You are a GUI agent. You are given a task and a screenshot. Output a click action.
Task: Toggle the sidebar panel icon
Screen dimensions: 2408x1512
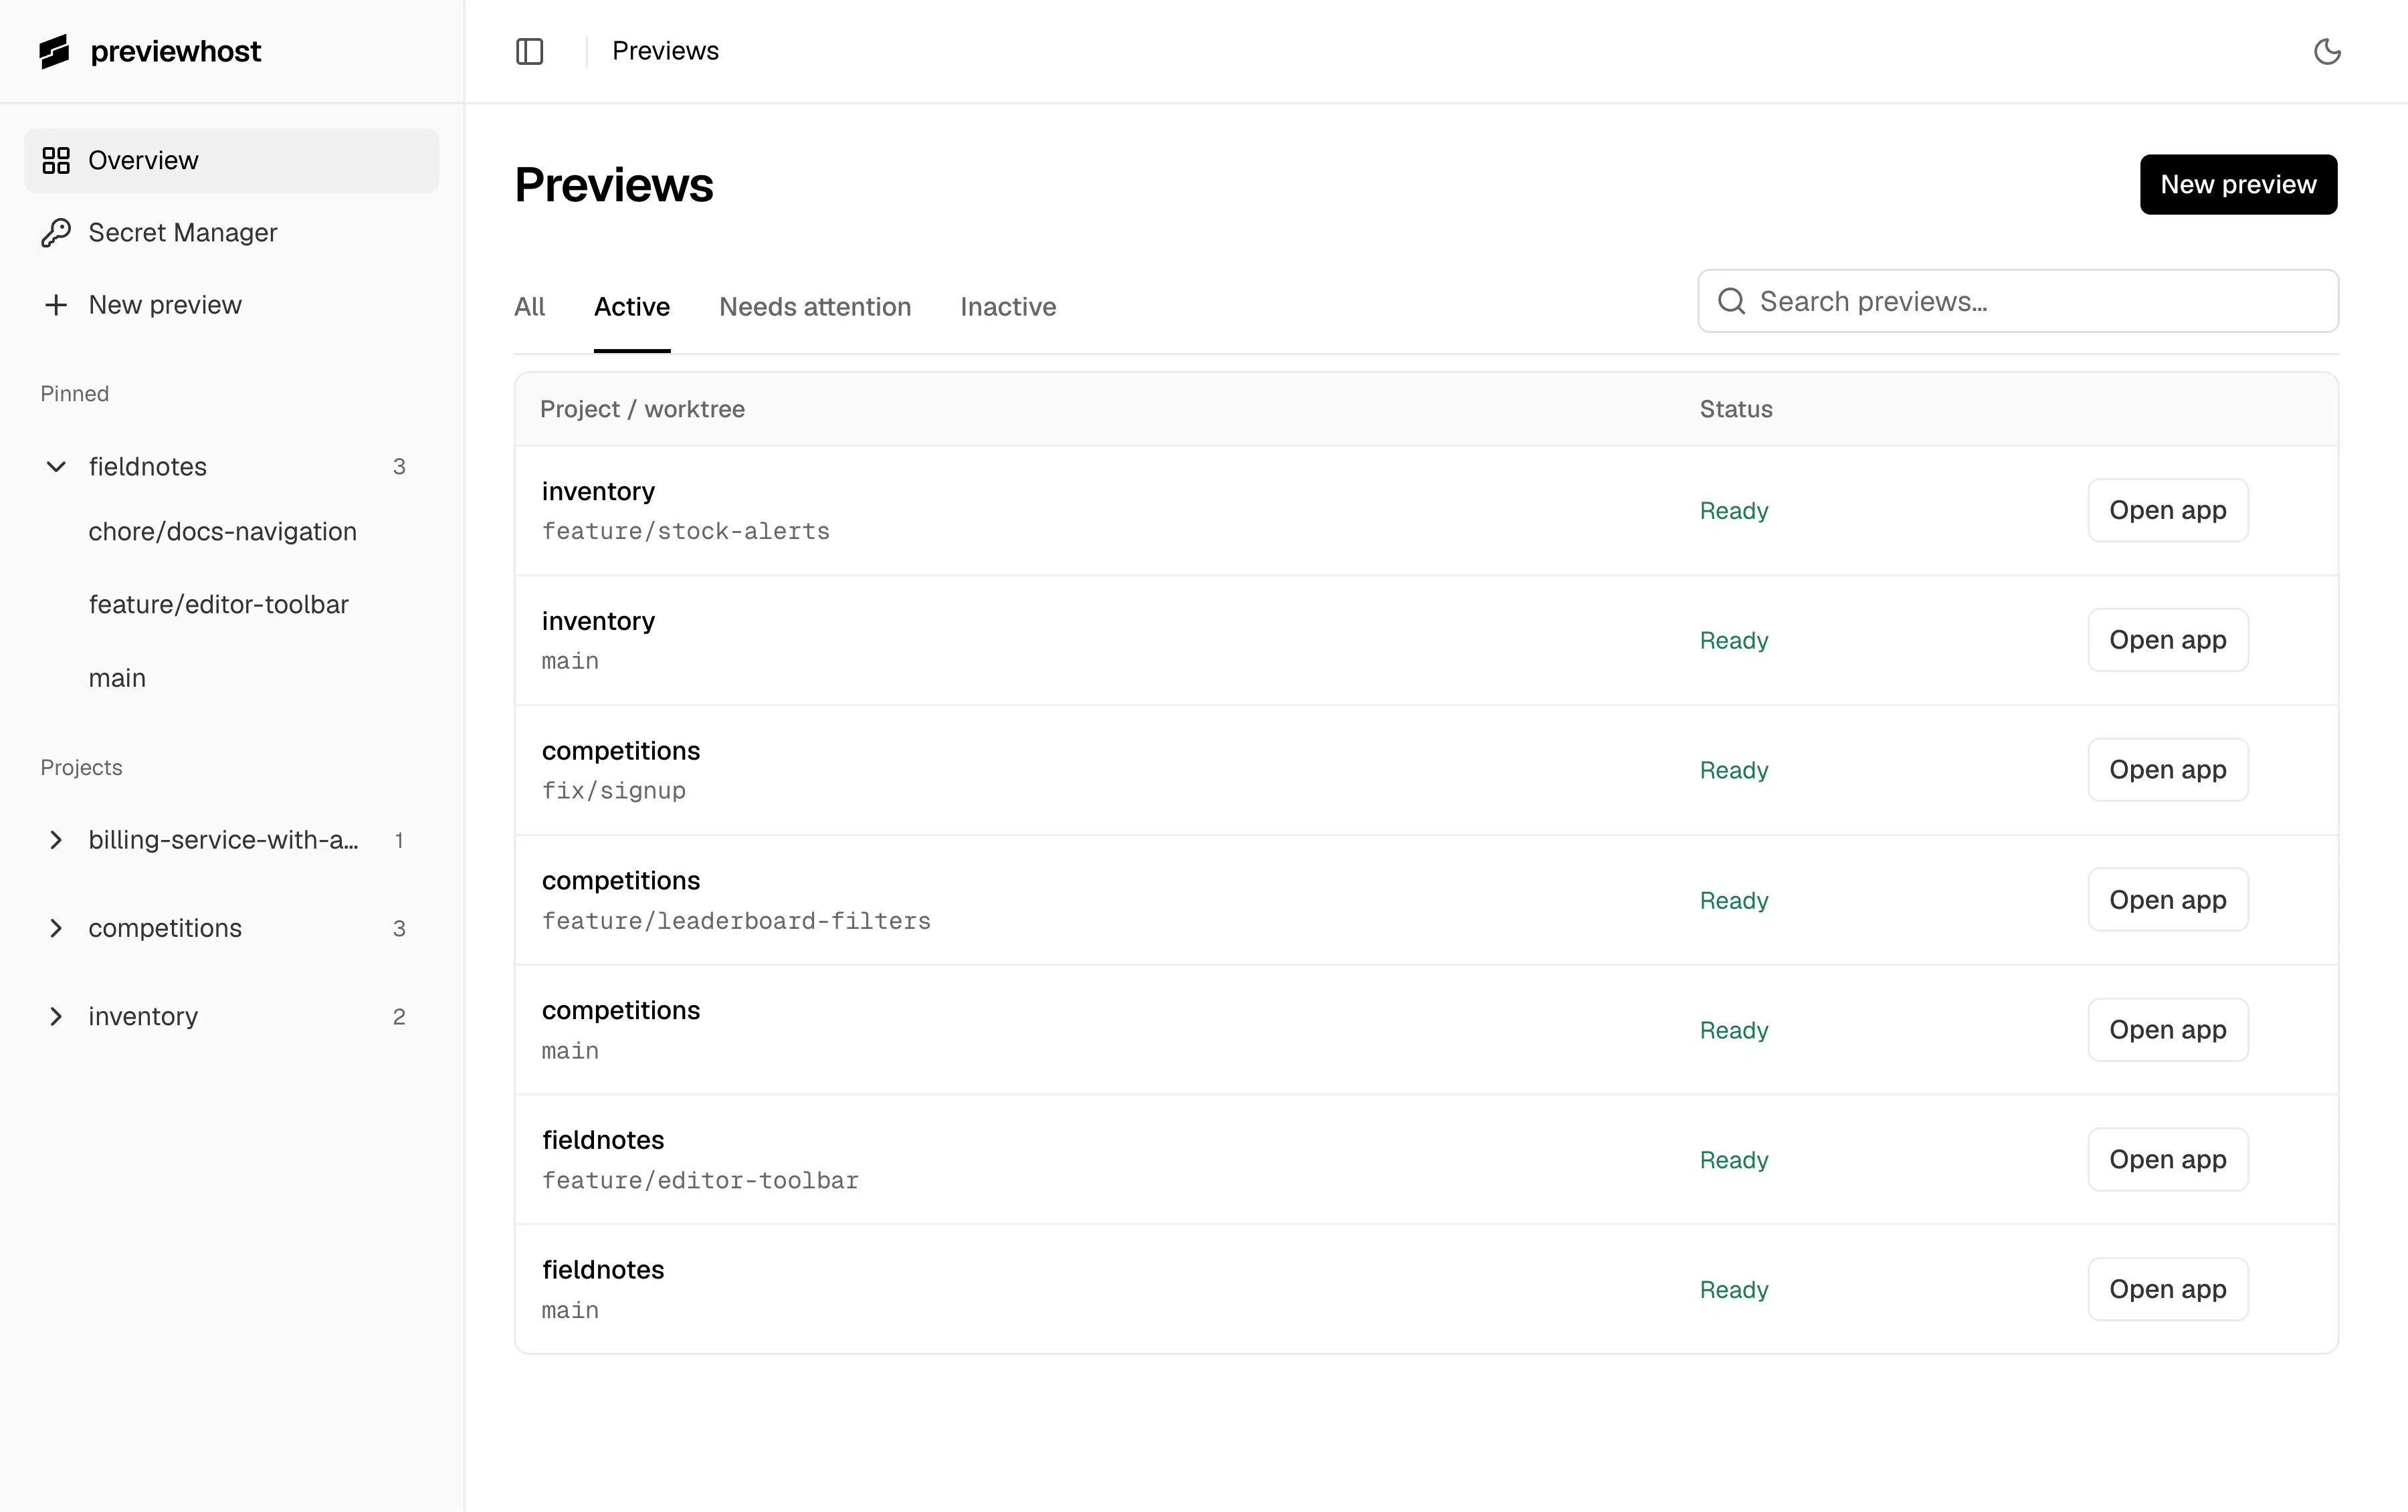529,51
